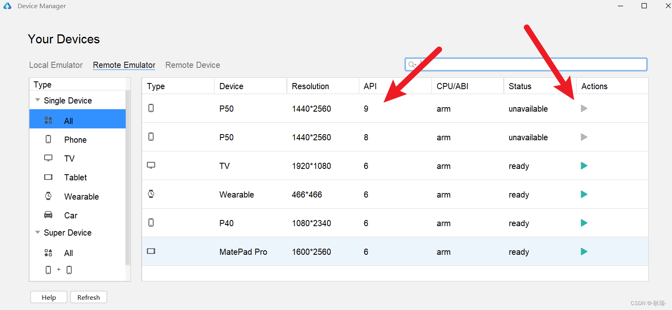Click the Actions column header
This screenshot has height=310, width=672.
pyautogui.click(x=594, y=86)
